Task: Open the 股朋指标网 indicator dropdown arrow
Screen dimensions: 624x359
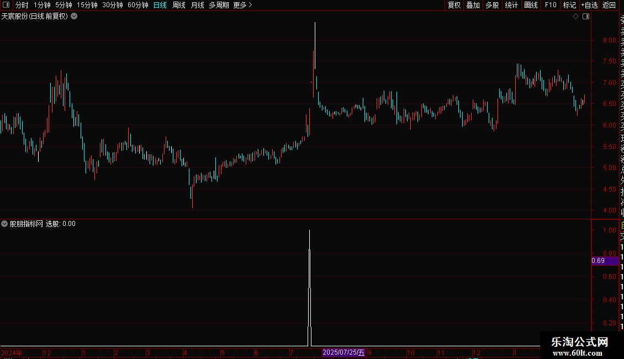Action: tap(4, 224)
